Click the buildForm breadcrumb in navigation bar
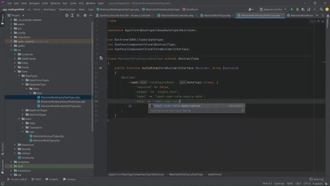 point(190,9)
